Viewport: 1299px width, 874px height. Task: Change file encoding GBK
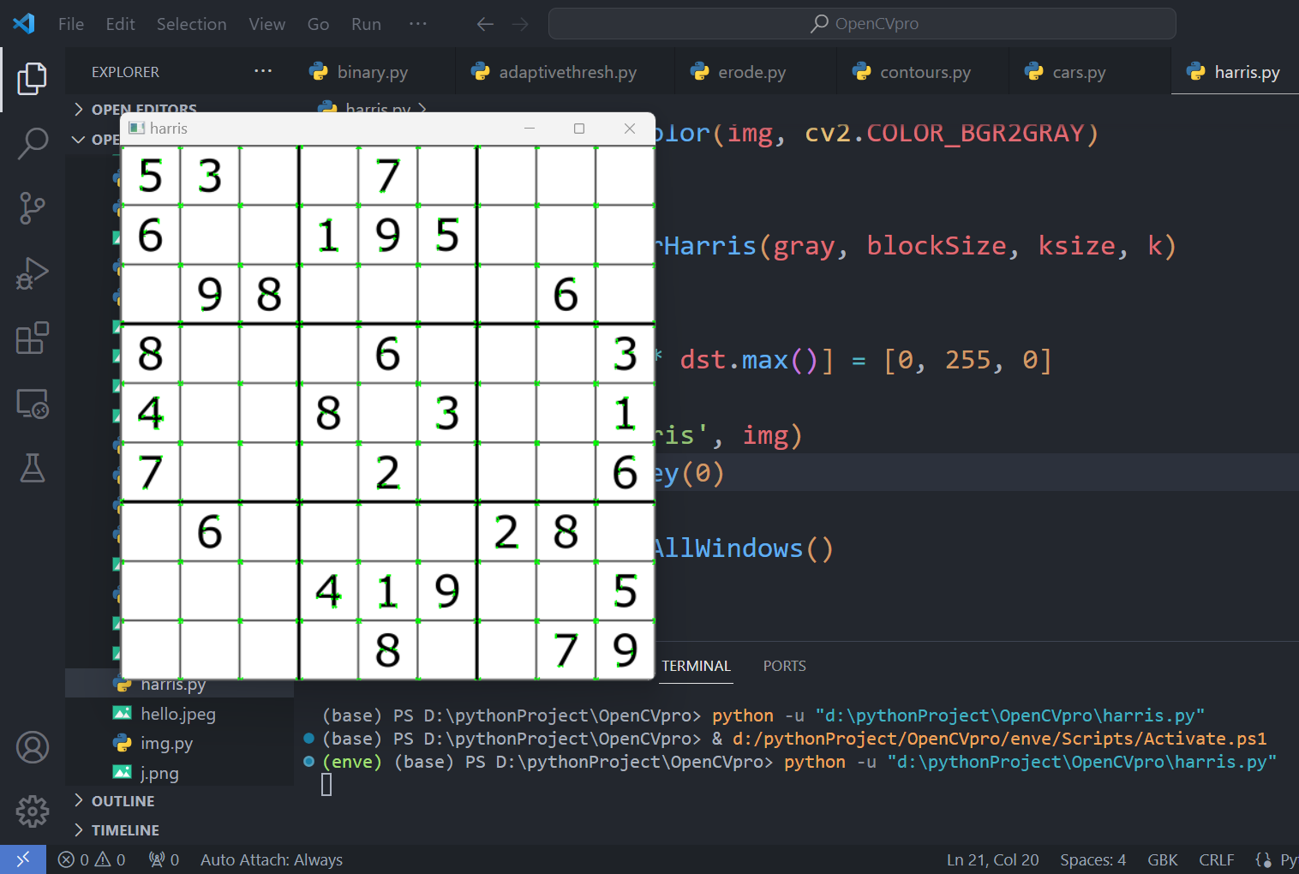coord(1163,859)
